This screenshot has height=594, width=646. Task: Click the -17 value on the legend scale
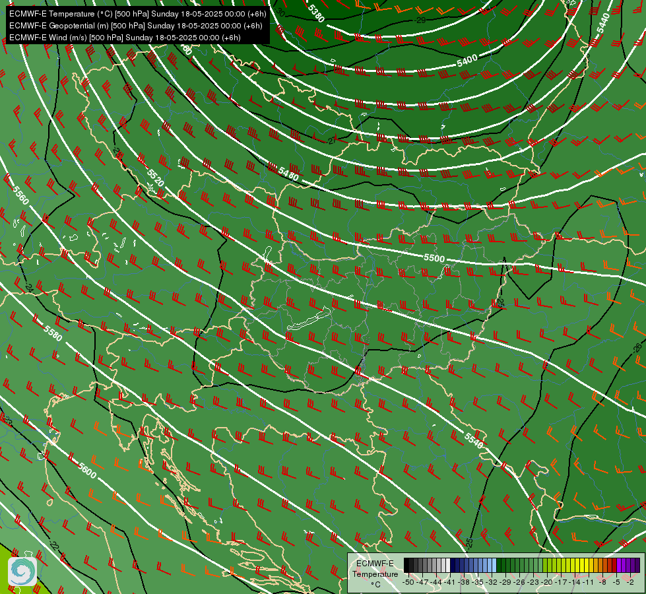tap(561, 582)
